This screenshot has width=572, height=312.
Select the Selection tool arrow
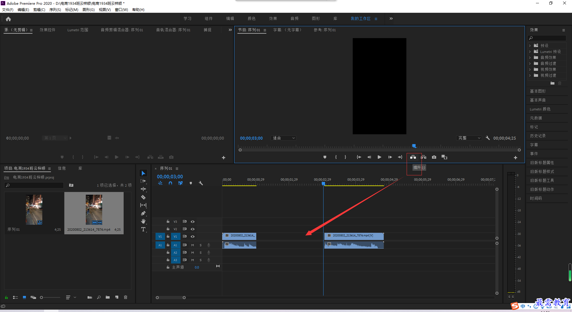(143, 173)
